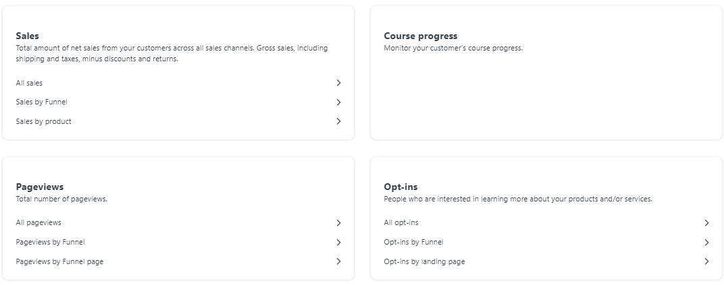Click the chevron beside Pageviews by Funnel page
Image resolution: width=724 pixels, height=285 pixels.
coord(338,261)
